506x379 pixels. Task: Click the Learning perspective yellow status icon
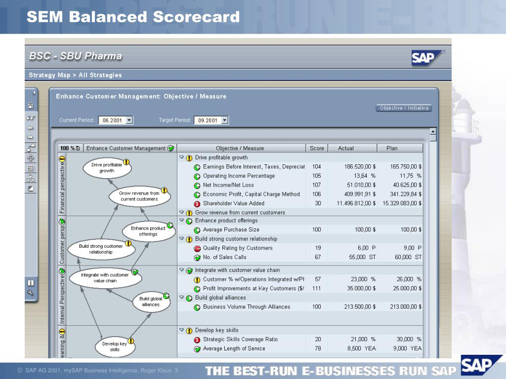click(x=62, y=332)
